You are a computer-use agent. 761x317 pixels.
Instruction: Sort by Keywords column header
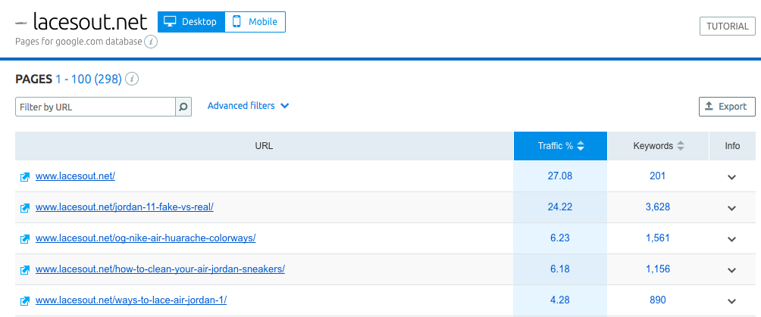pyautogui.click(x=659, y=146)
